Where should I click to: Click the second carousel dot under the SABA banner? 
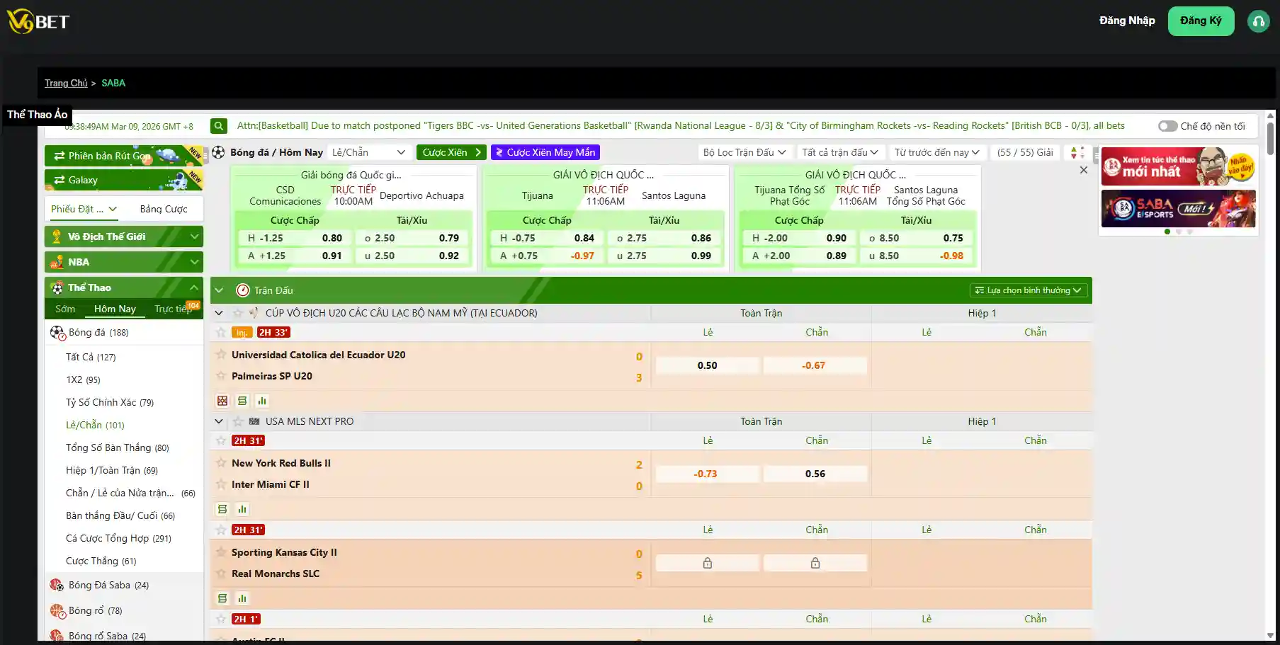tap(1177, 232)
